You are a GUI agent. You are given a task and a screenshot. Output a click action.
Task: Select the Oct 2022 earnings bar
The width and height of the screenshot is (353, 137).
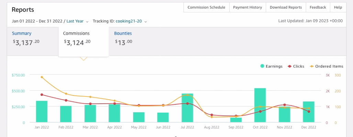260,105
